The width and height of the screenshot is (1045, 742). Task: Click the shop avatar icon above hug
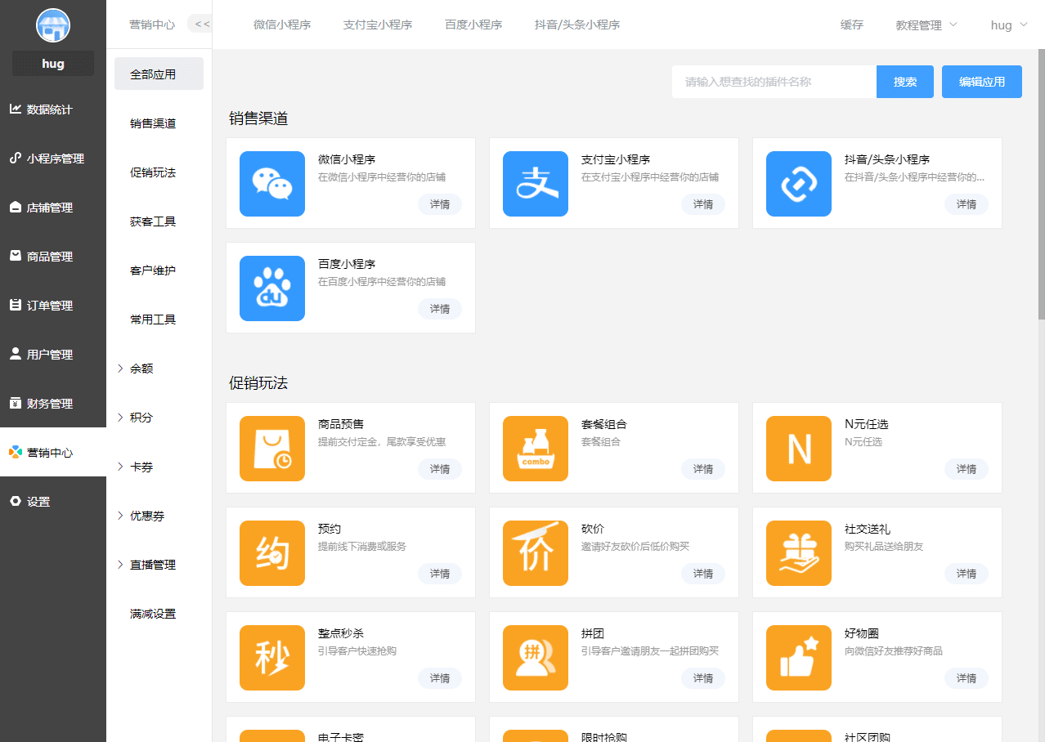point(53,25)
